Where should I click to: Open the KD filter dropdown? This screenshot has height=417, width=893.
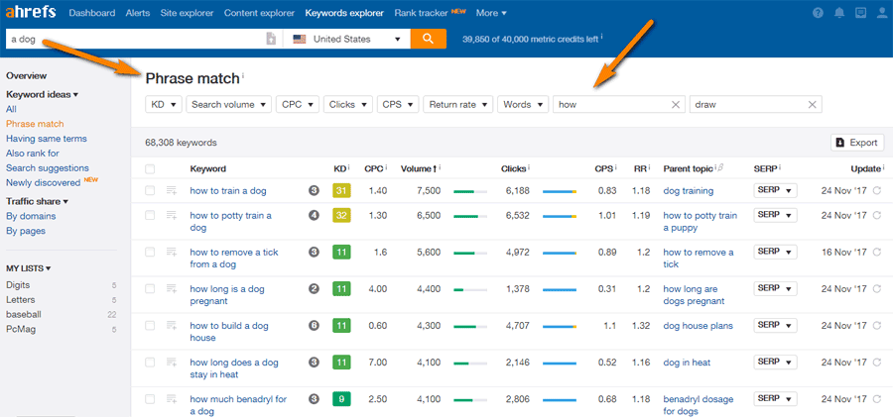(164, 104)
